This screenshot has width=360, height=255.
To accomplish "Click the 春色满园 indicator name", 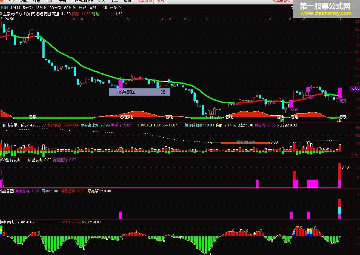I will pyautogui.click(x=44, y=14).
